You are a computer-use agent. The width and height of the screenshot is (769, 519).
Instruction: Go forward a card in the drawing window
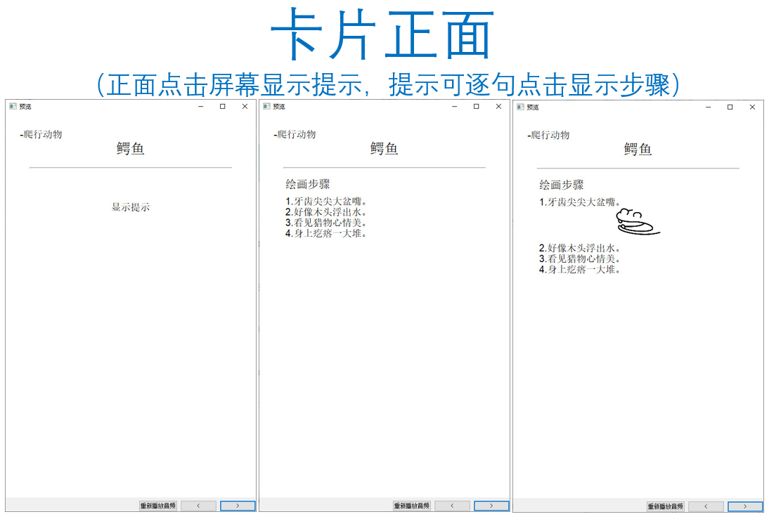click(746, 506)
